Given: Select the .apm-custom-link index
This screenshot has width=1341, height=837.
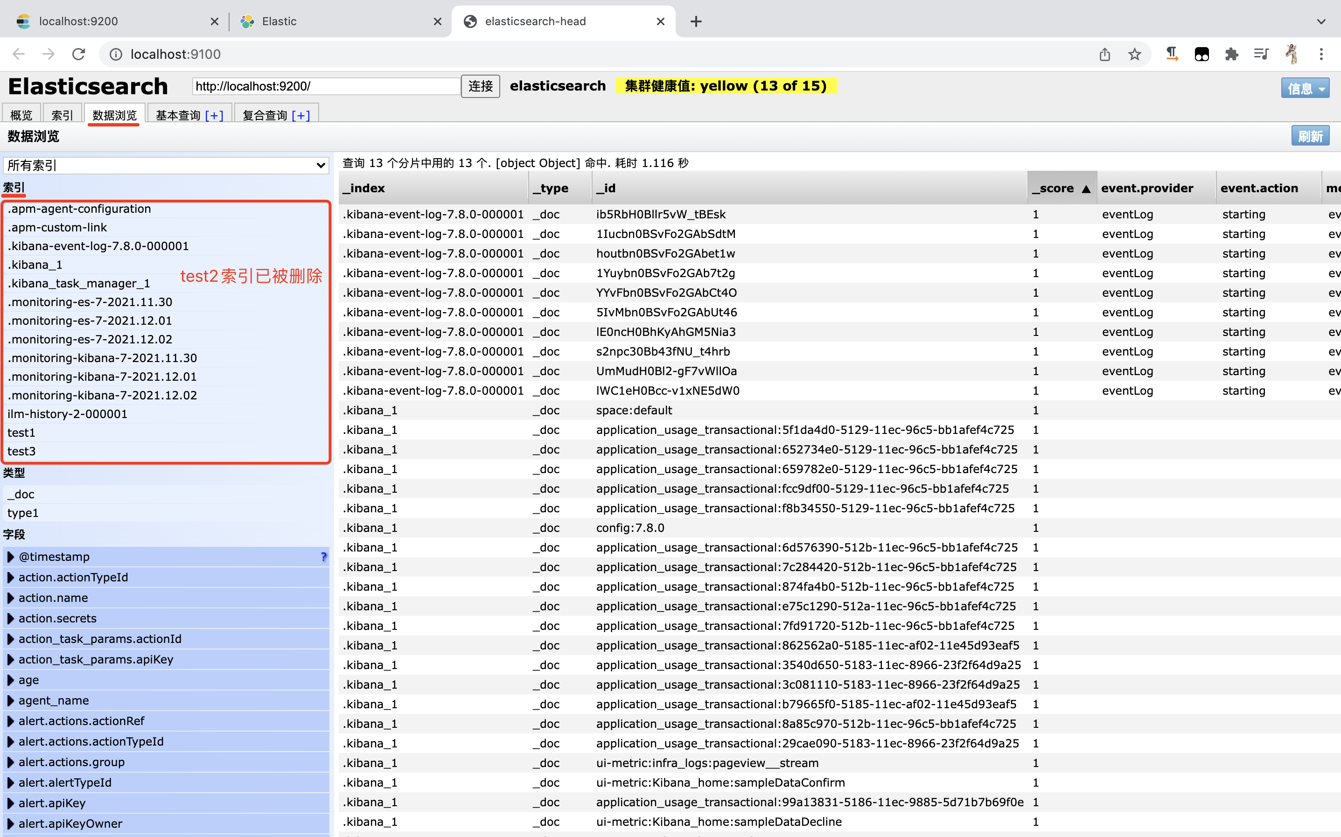Looking at the screenshot, I should [x=166, y=228].
